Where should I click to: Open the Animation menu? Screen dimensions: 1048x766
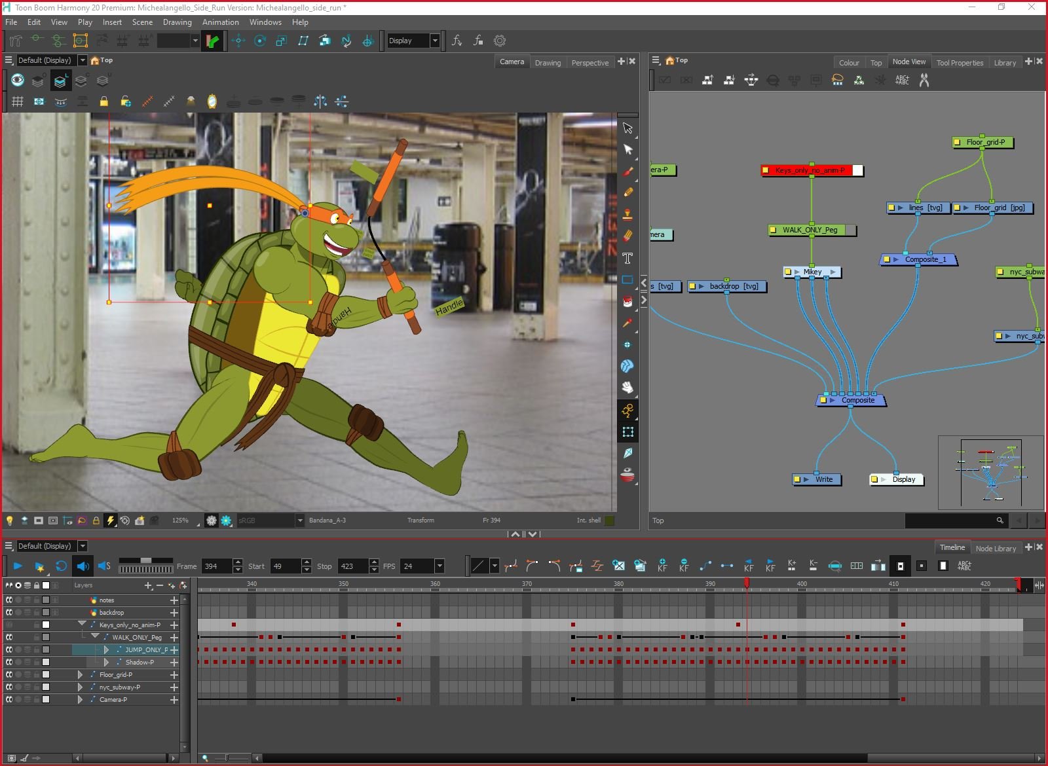[220, 22]
